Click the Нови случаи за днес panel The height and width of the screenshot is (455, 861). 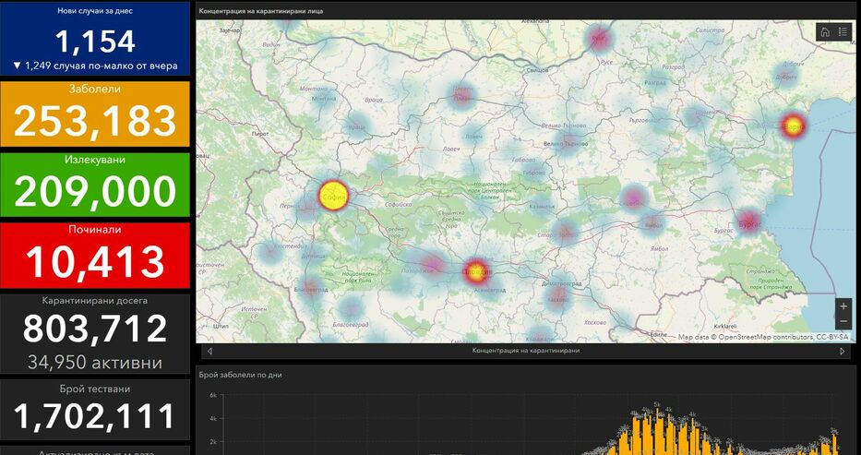(x=95, y=38)
